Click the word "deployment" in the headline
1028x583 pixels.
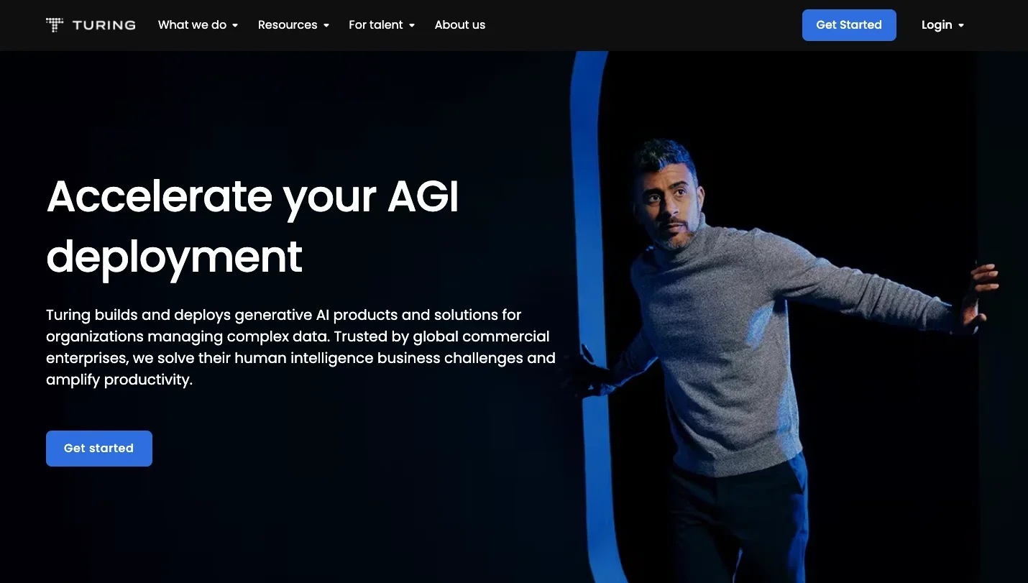pyautogui.click(x=174, y=257)
